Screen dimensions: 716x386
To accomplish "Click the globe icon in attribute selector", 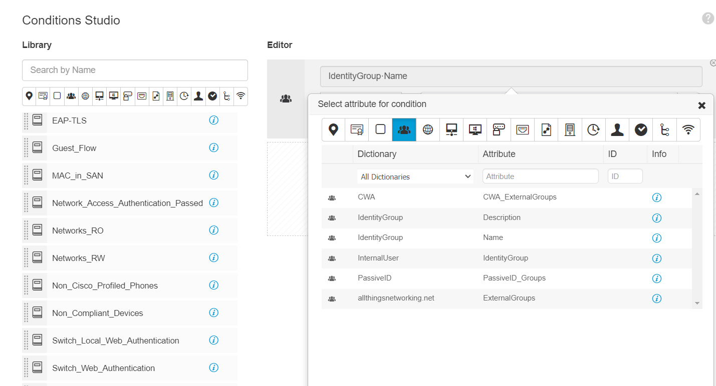I will pos(428,130).
